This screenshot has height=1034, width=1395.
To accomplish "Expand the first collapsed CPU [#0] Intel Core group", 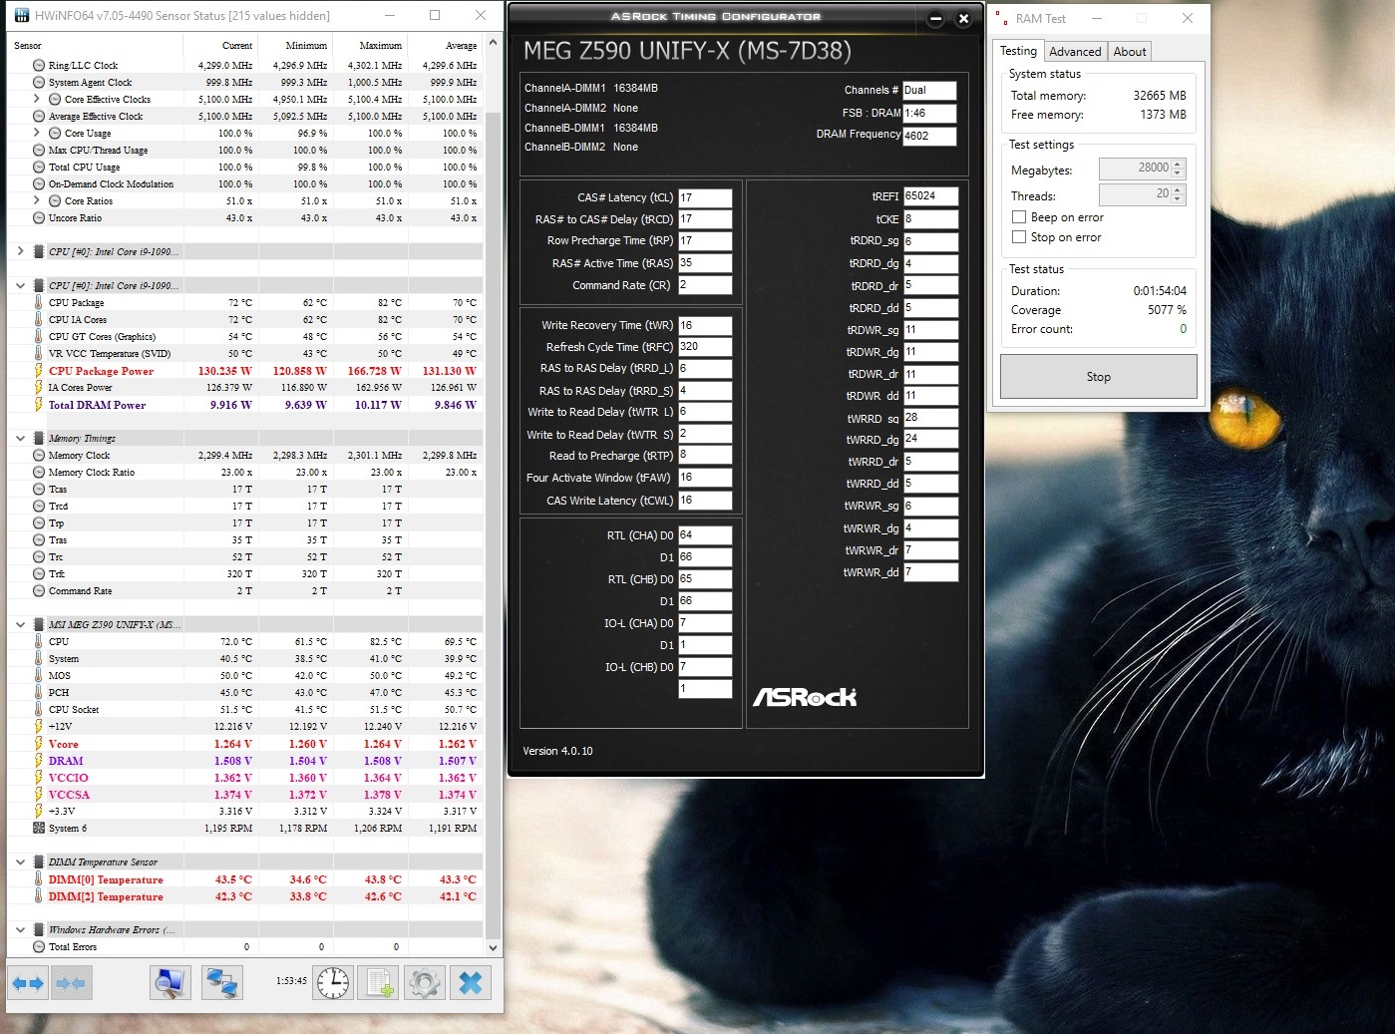I will (20, 251).
